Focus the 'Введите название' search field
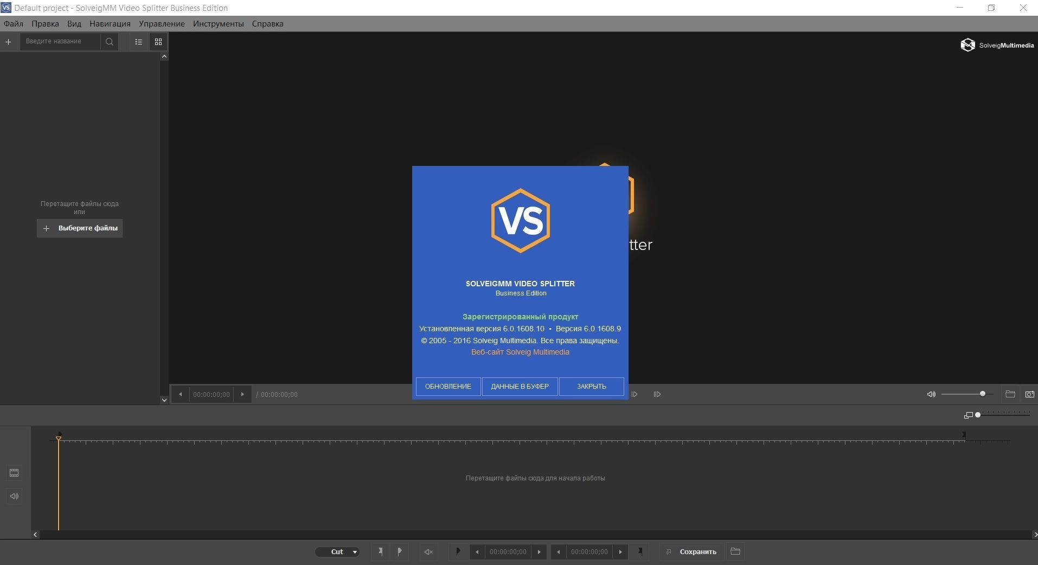The image size is (1038, 565). 60,42
